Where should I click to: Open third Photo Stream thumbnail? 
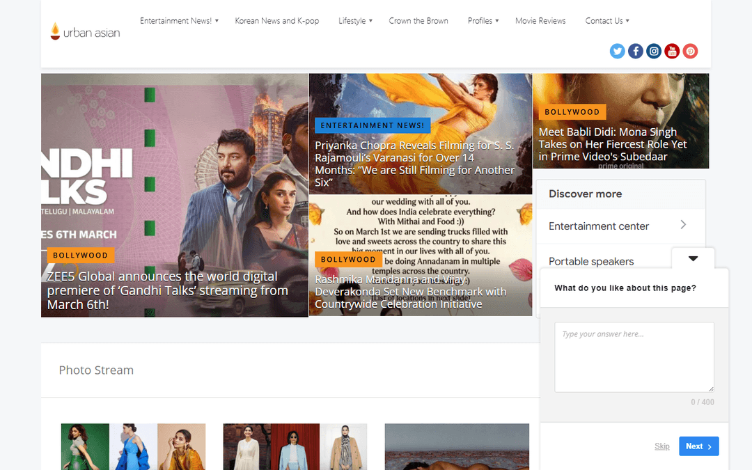coord(457,446)
